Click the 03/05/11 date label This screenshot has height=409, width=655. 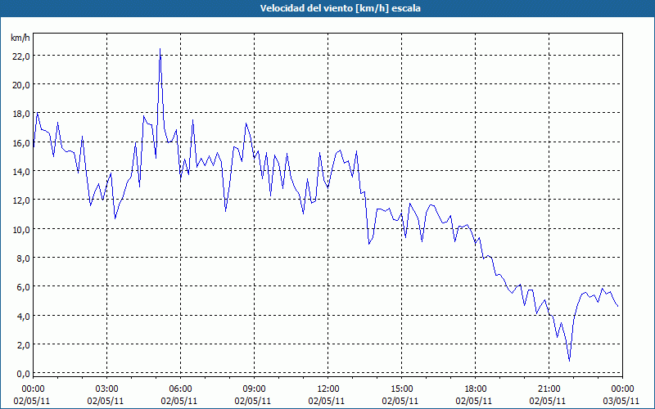(621, 401)
